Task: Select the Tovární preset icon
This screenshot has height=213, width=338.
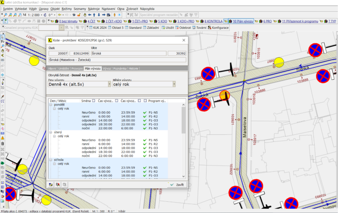Action: tap(199, 28)
